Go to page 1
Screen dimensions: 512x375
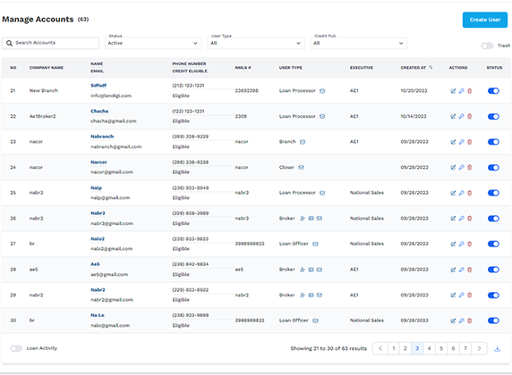(x=394, y=348)
